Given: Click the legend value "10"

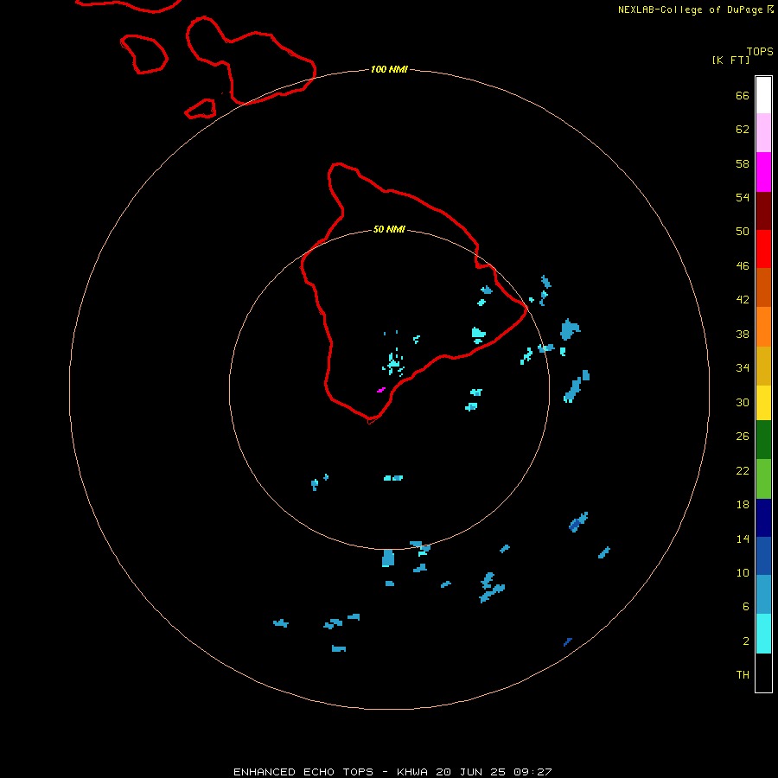Looking at the screenshot, I should [x=743, y=573].
